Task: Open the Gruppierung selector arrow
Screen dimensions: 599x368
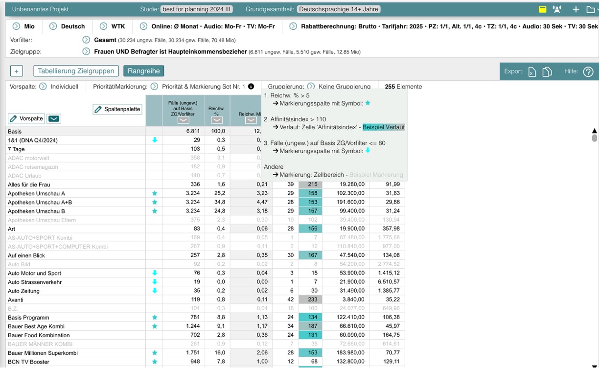Action: (x=311, y=87)
